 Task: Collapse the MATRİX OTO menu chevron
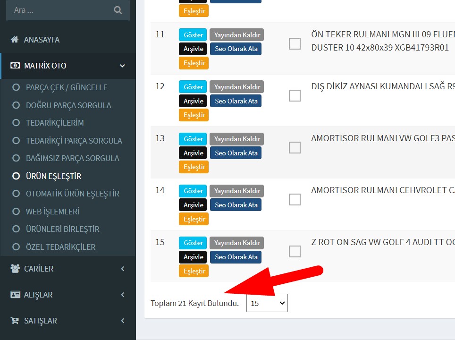(x=122, y=66)
